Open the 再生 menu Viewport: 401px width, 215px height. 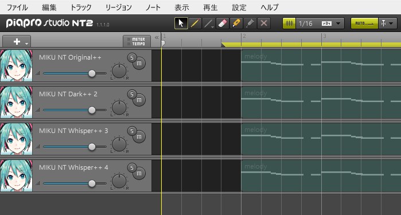pos(210,7)
